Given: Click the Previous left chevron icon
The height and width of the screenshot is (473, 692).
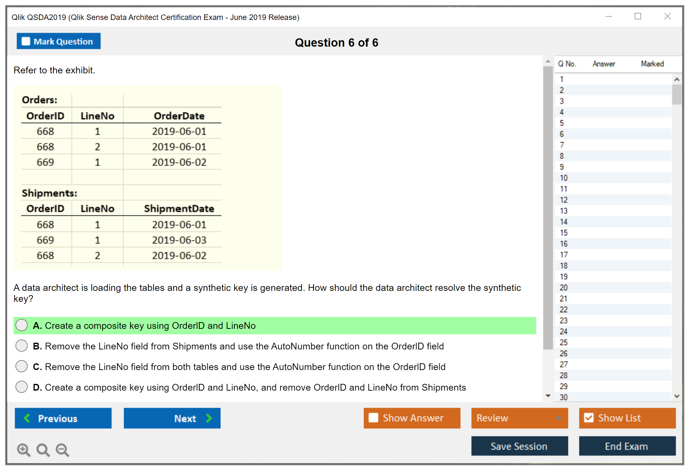Looking at the screenshot, I should [x=27, y=418].
